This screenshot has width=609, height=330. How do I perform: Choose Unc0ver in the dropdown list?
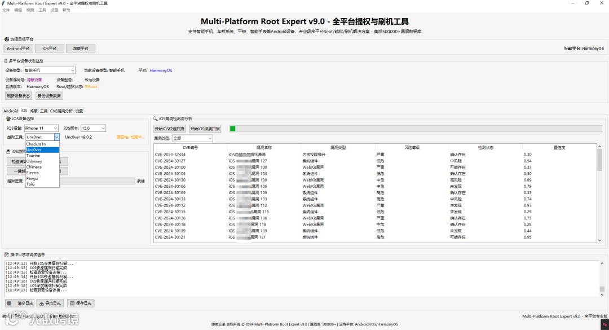click(42, 150)
